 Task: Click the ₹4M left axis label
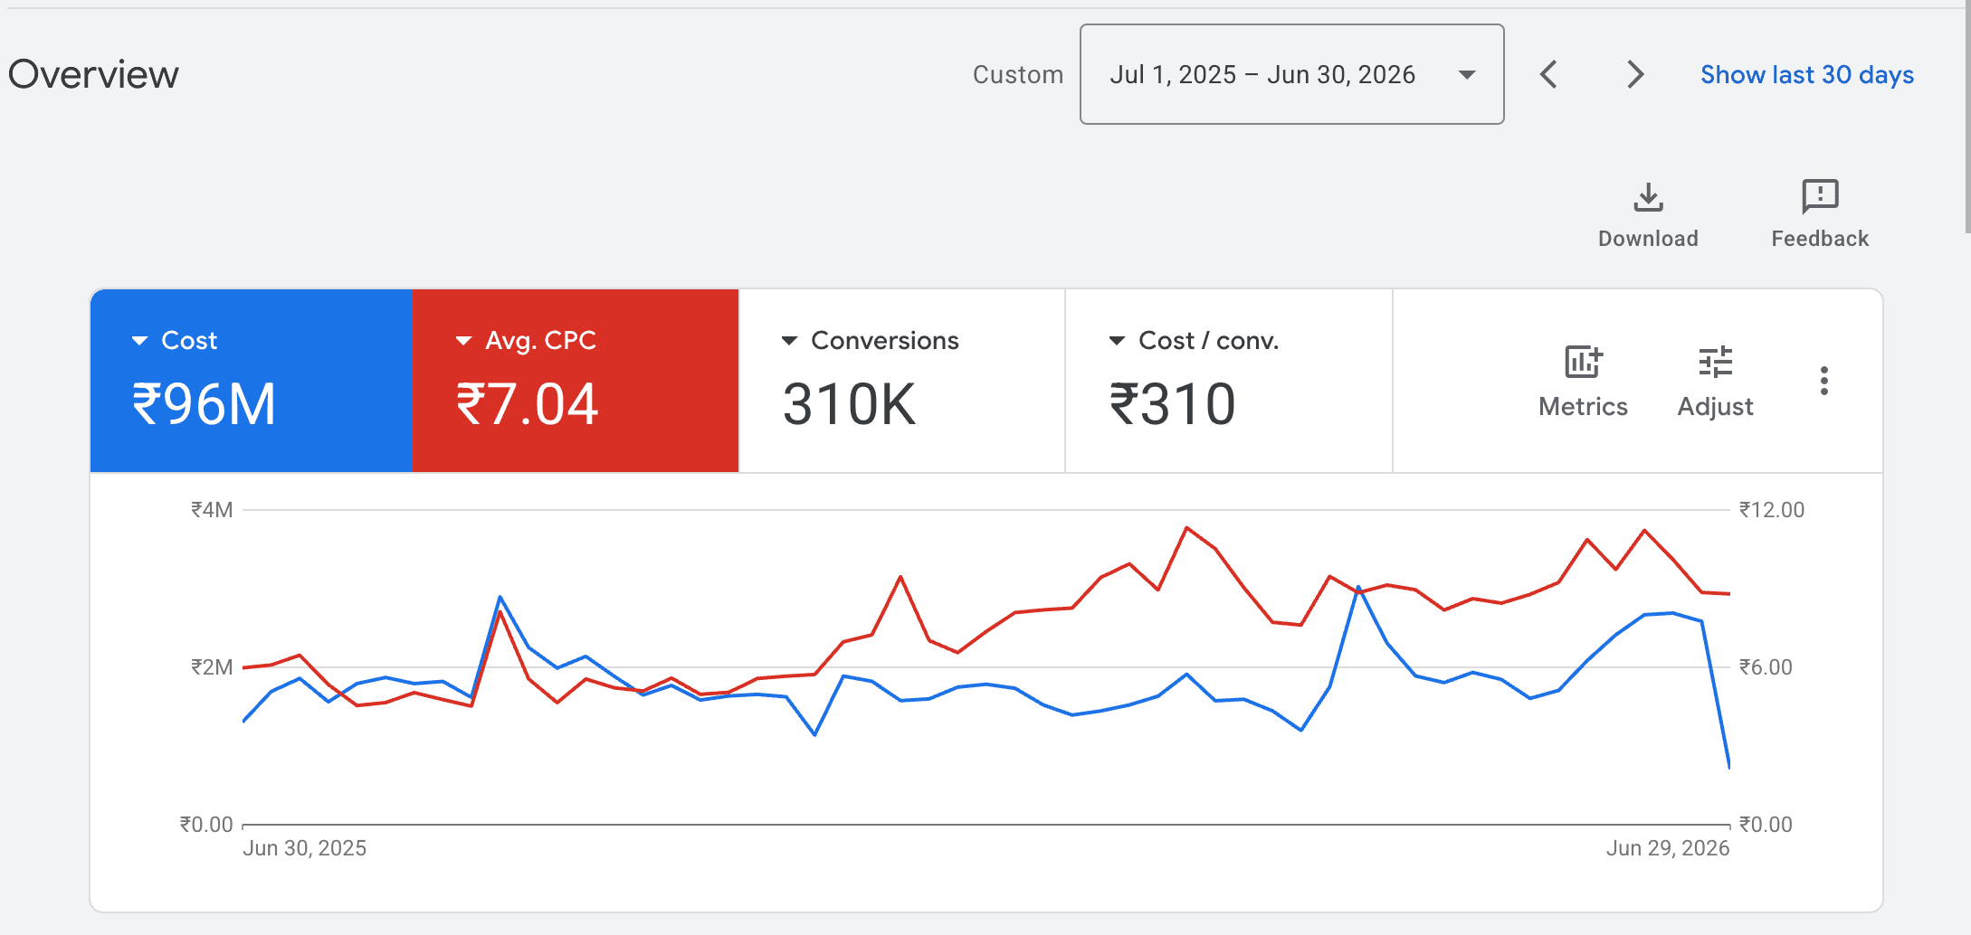pos(212,510)
